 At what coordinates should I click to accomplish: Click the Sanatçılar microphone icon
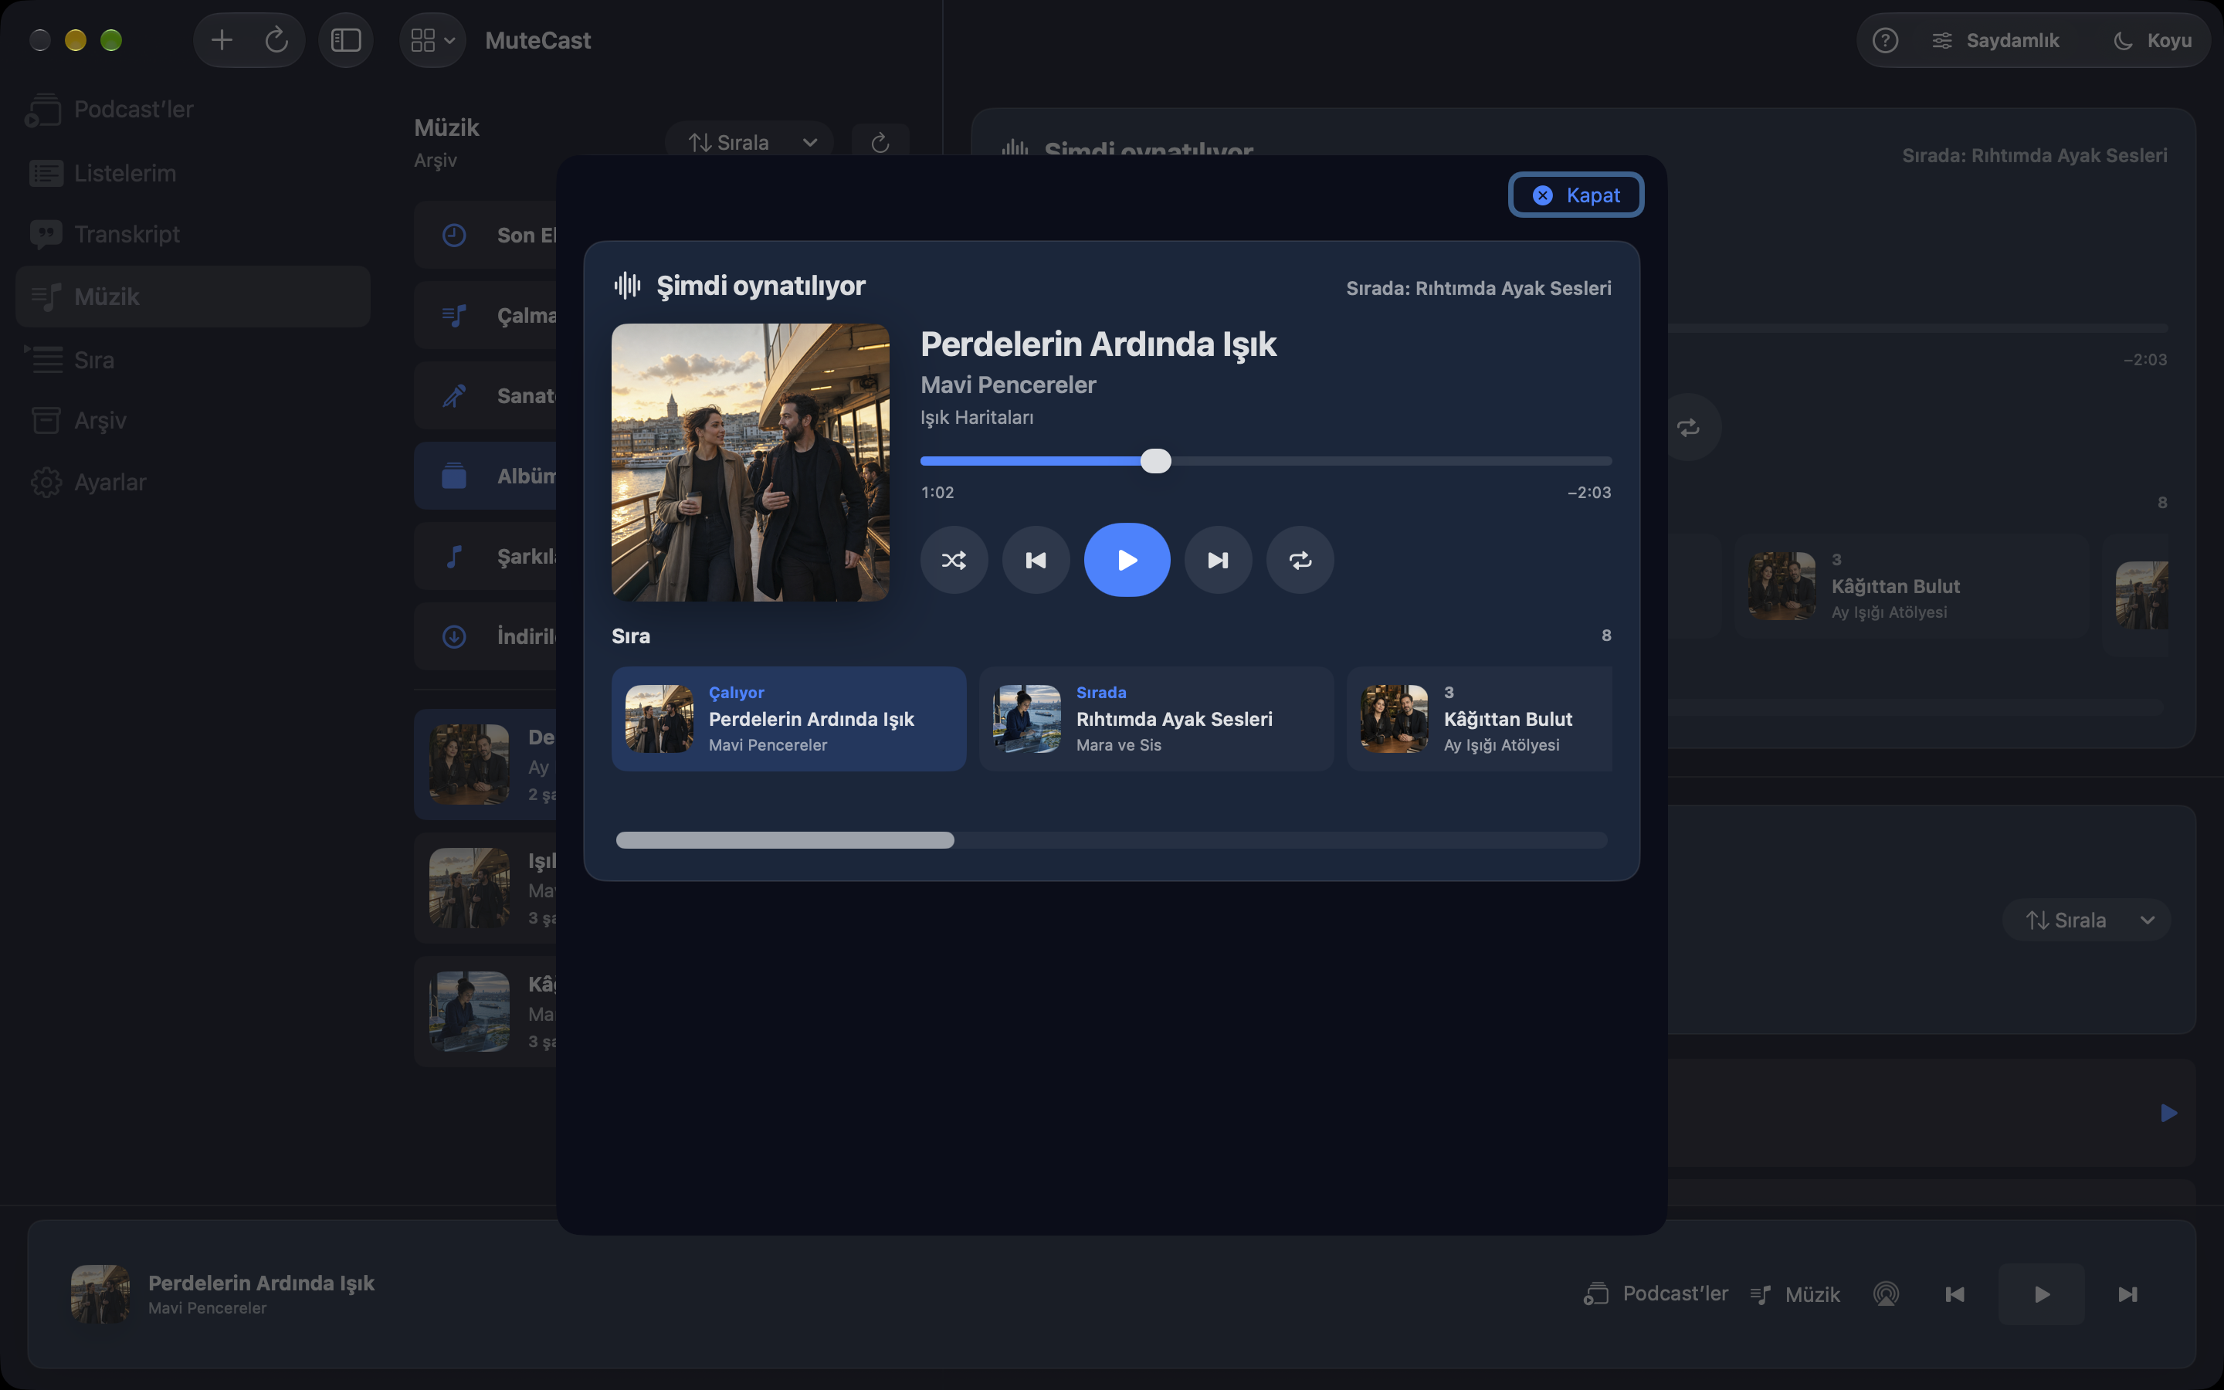(x=454, y=396)
